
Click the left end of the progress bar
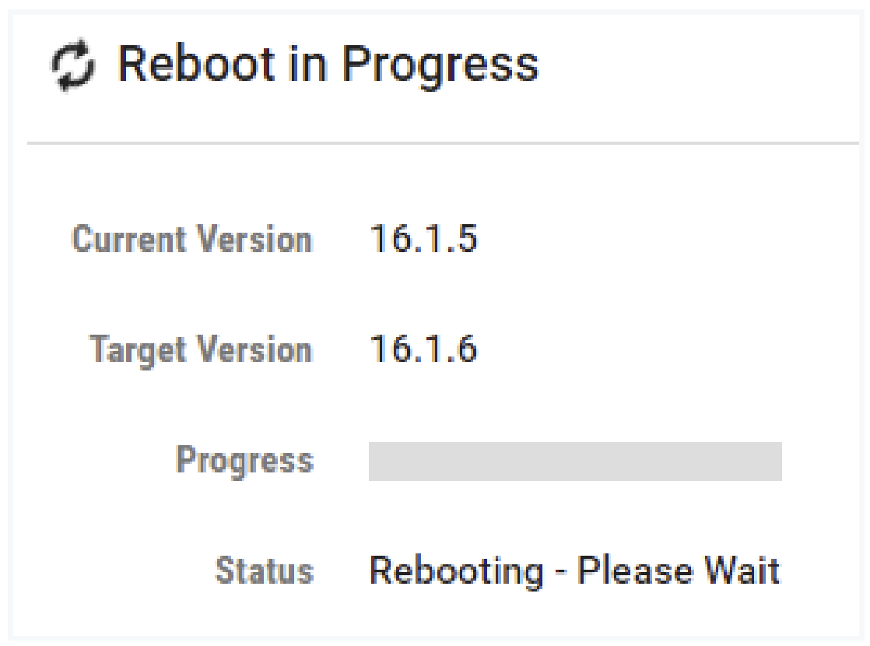(375, 462)
